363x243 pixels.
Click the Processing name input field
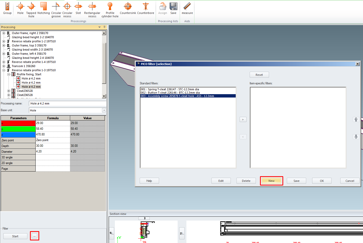point(67,103)
